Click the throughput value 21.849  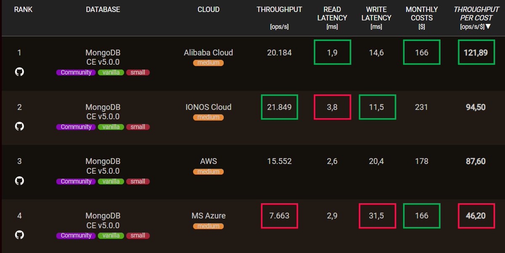(x=279, y=107)
